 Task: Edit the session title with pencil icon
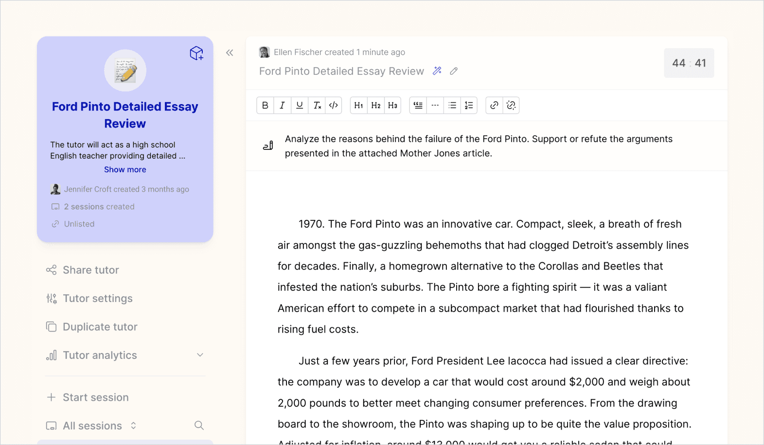coord(454,71)
